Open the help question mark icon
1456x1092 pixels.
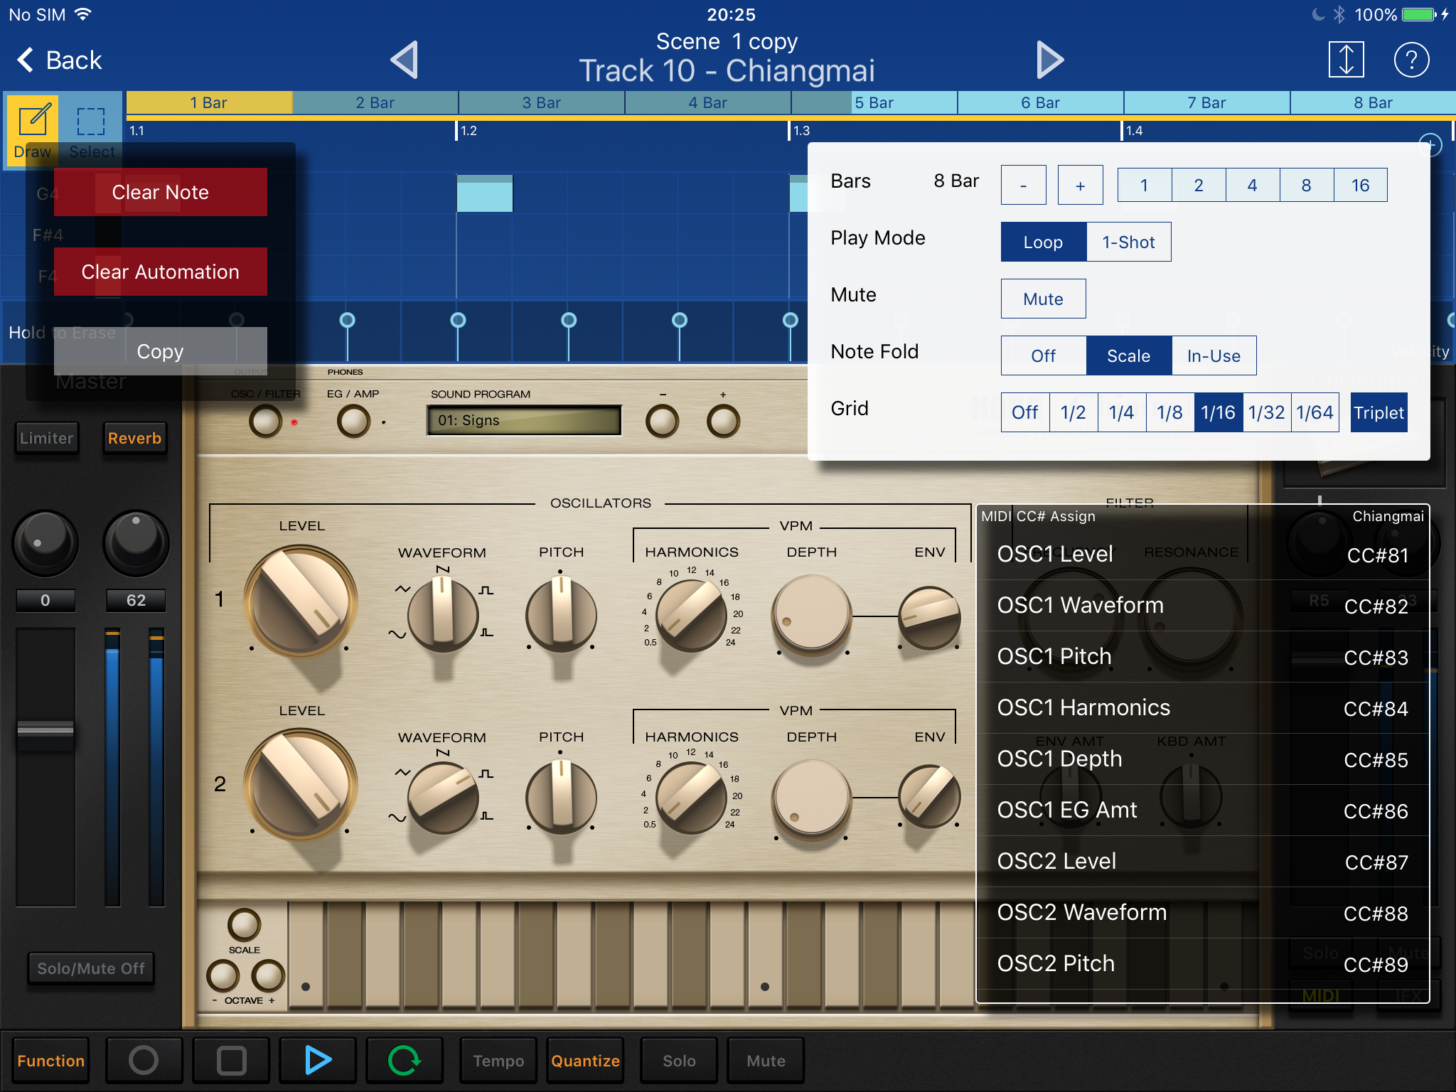(x=1411, y=60)
